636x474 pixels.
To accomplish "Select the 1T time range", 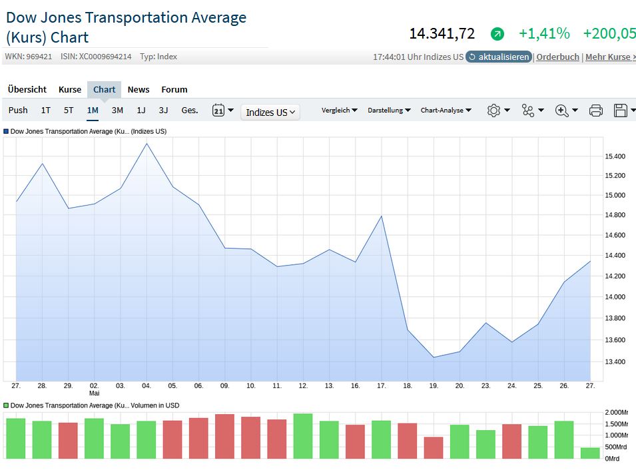I will [x=45, y=111].
